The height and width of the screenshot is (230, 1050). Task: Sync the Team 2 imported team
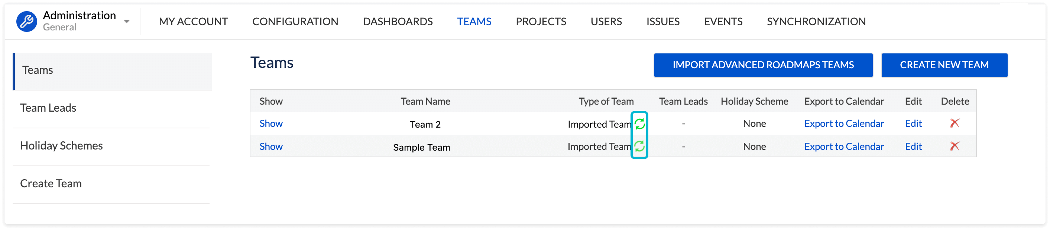(639, 124)
